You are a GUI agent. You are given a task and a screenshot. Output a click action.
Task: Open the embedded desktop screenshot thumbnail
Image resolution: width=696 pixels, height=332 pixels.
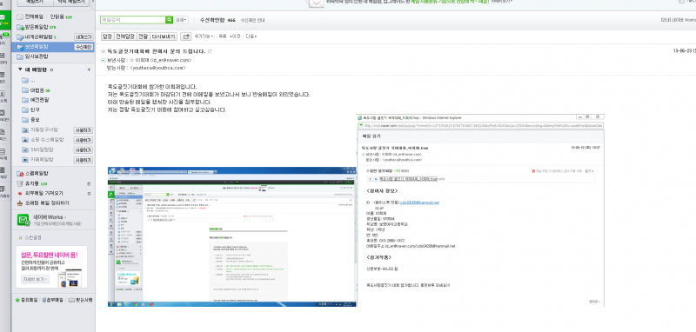(x=231, y=236)
